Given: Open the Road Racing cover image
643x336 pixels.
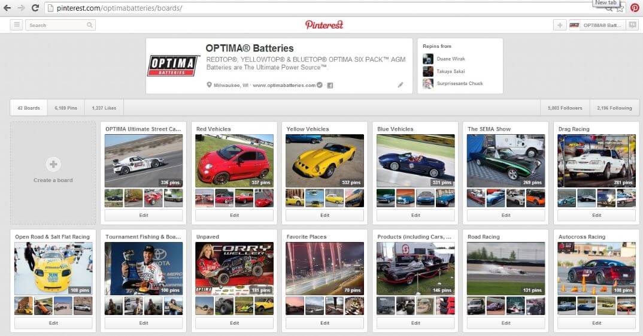Looking at the screenshot, I should coord(506,268).
